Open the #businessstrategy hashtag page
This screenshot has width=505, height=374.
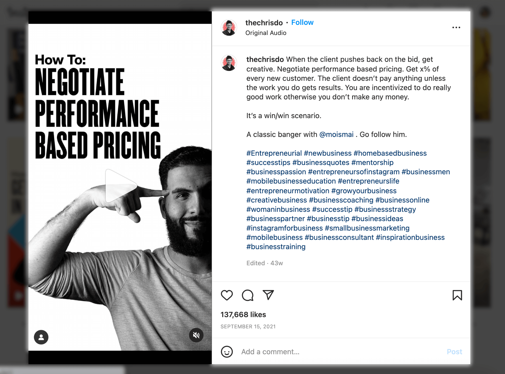(x=385, y=209)
